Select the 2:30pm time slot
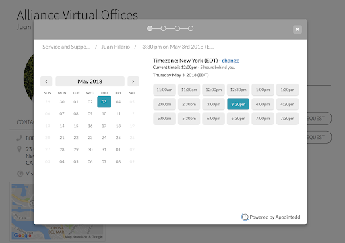345x243 pixels. [189, 104]
